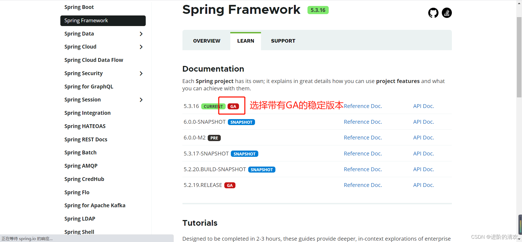Open the GitHub repository icon
Screen dimensions: 522x242
coord(433,13)
